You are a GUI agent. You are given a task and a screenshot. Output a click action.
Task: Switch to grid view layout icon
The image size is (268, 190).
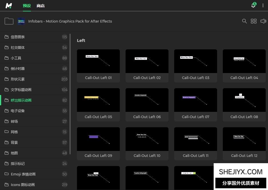(254, 21)
